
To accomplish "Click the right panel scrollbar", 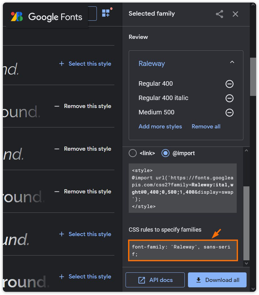I will (253, 76).
